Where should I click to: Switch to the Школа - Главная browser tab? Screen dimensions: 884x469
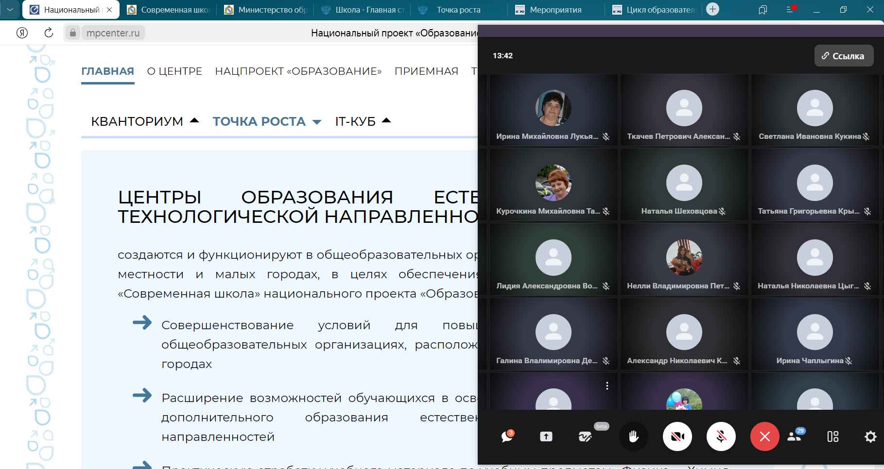pyautogui.click(x=363, y=10)
